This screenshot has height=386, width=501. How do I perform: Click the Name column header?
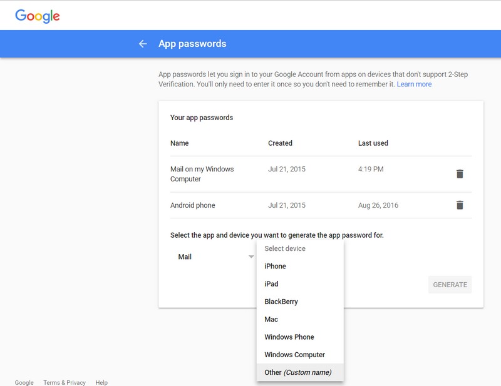tap(180, 143)
